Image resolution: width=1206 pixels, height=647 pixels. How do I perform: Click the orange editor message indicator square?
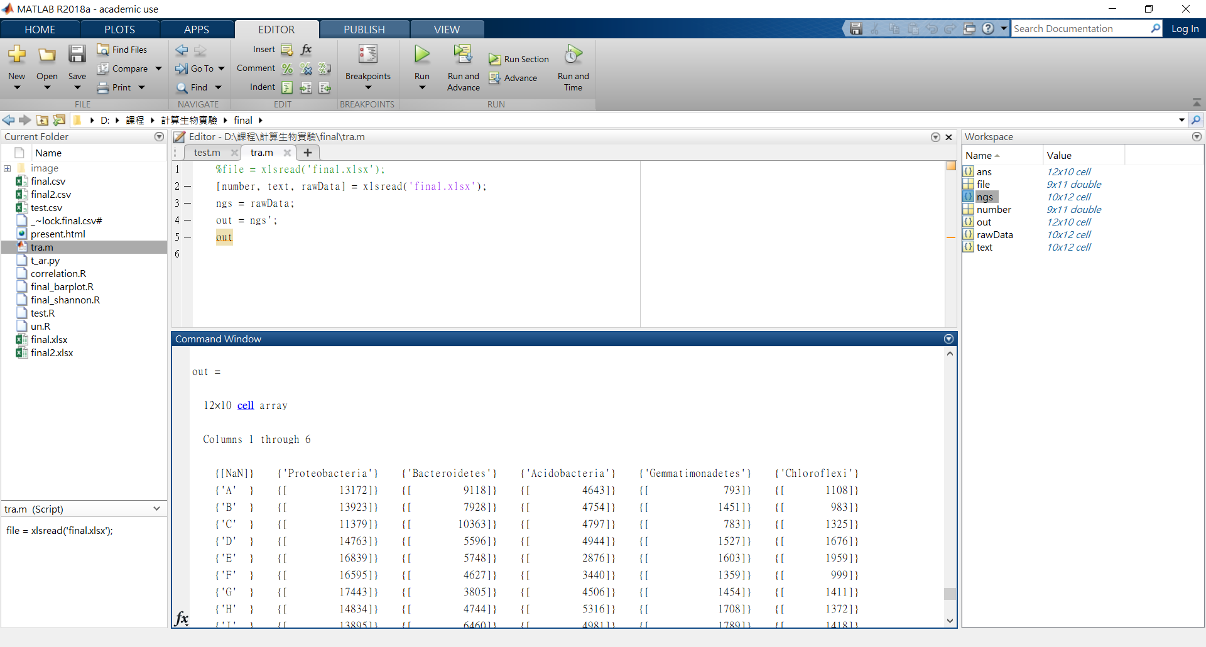tap(951, 166)
